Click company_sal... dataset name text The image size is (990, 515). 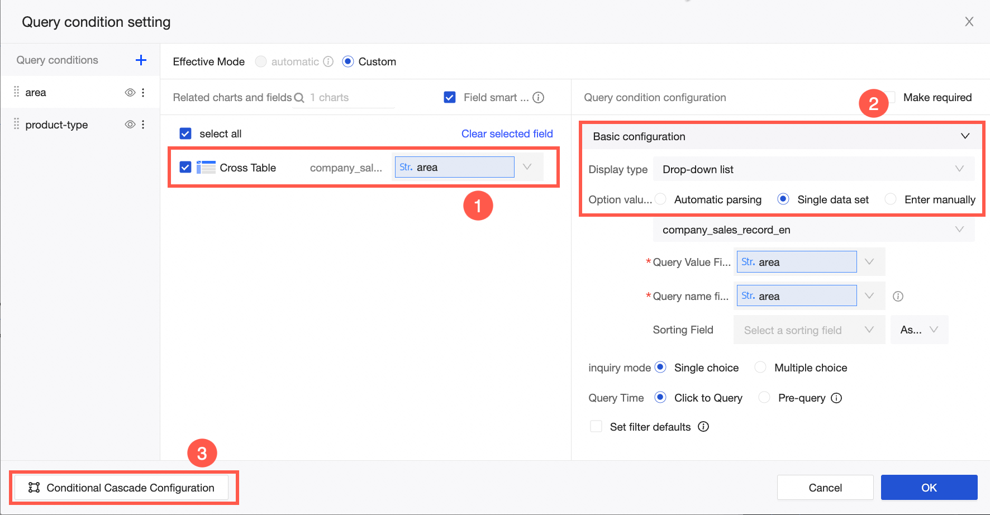346,168
